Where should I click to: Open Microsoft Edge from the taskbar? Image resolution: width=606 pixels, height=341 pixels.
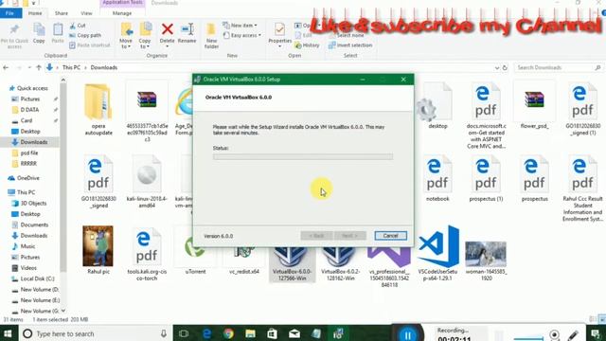point(206,333)
